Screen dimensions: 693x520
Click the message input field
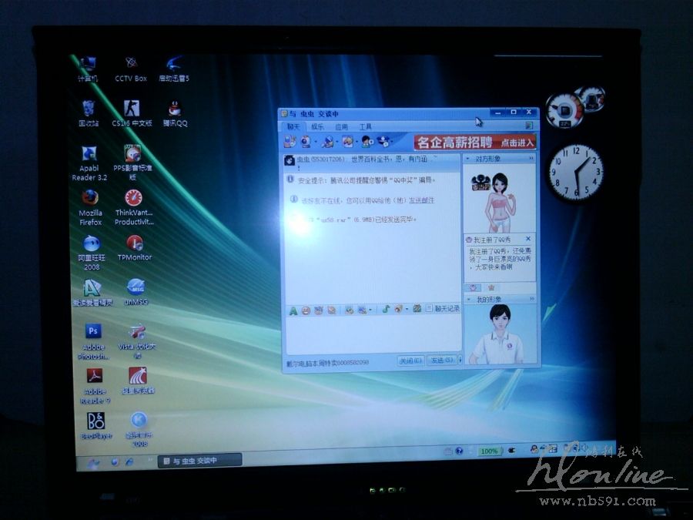coord(373,335)
